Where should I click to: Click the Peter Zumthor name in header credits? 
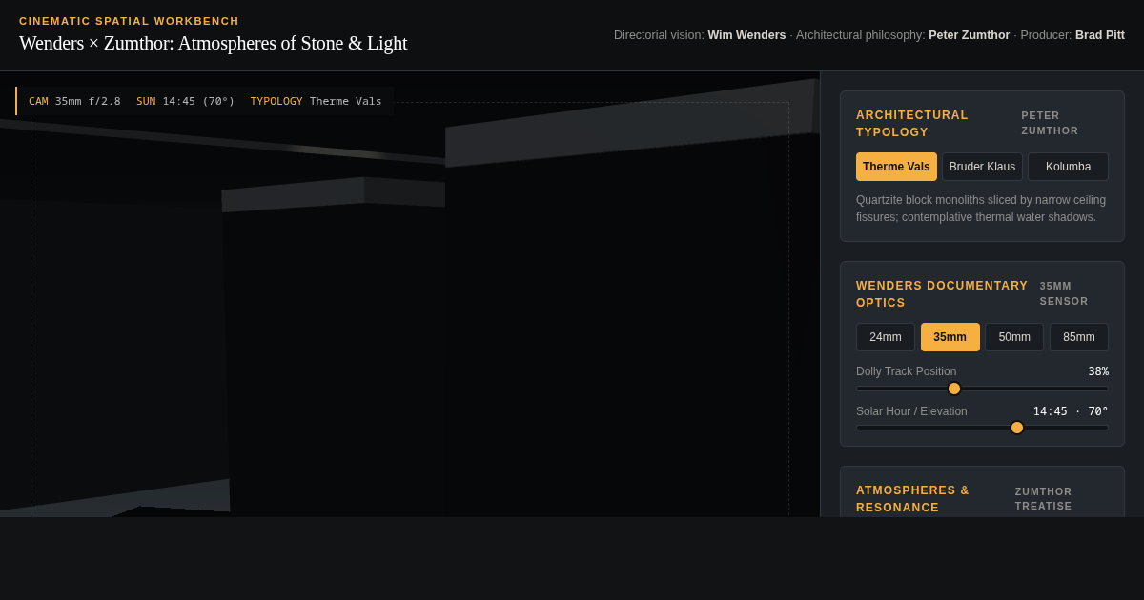pyautogui.click(x=969, y=35)
